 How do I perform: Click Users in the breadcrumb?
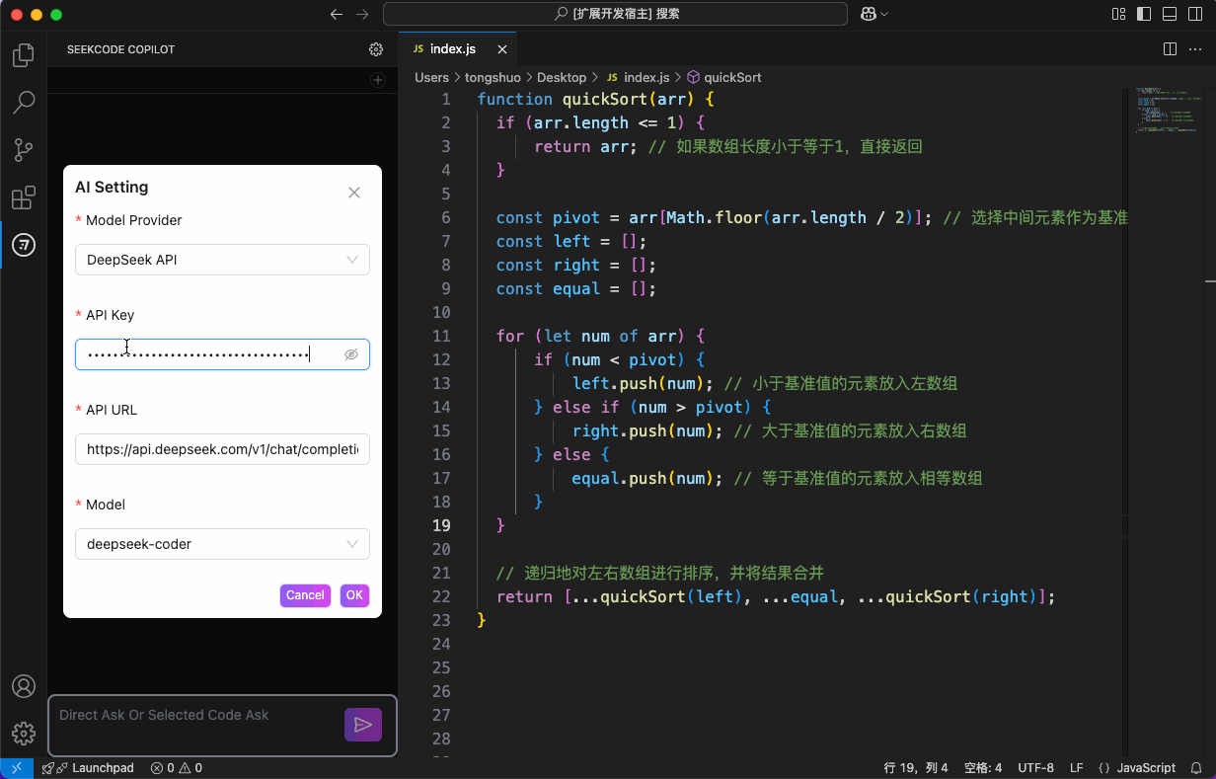[x=431, y=77]
